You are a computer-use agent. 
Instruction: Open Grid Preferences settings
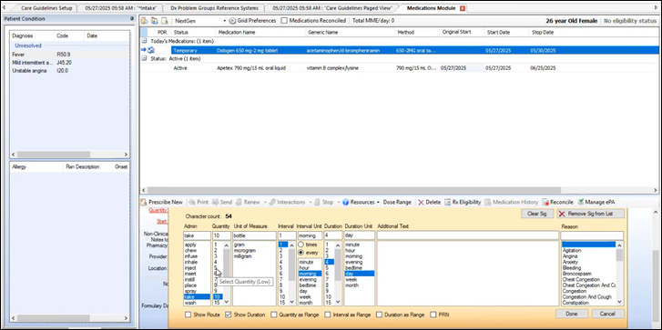tap(253, 21)
